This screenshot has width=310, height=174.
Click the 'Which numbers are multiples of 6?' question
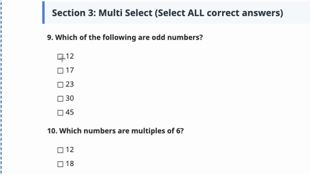115,131
